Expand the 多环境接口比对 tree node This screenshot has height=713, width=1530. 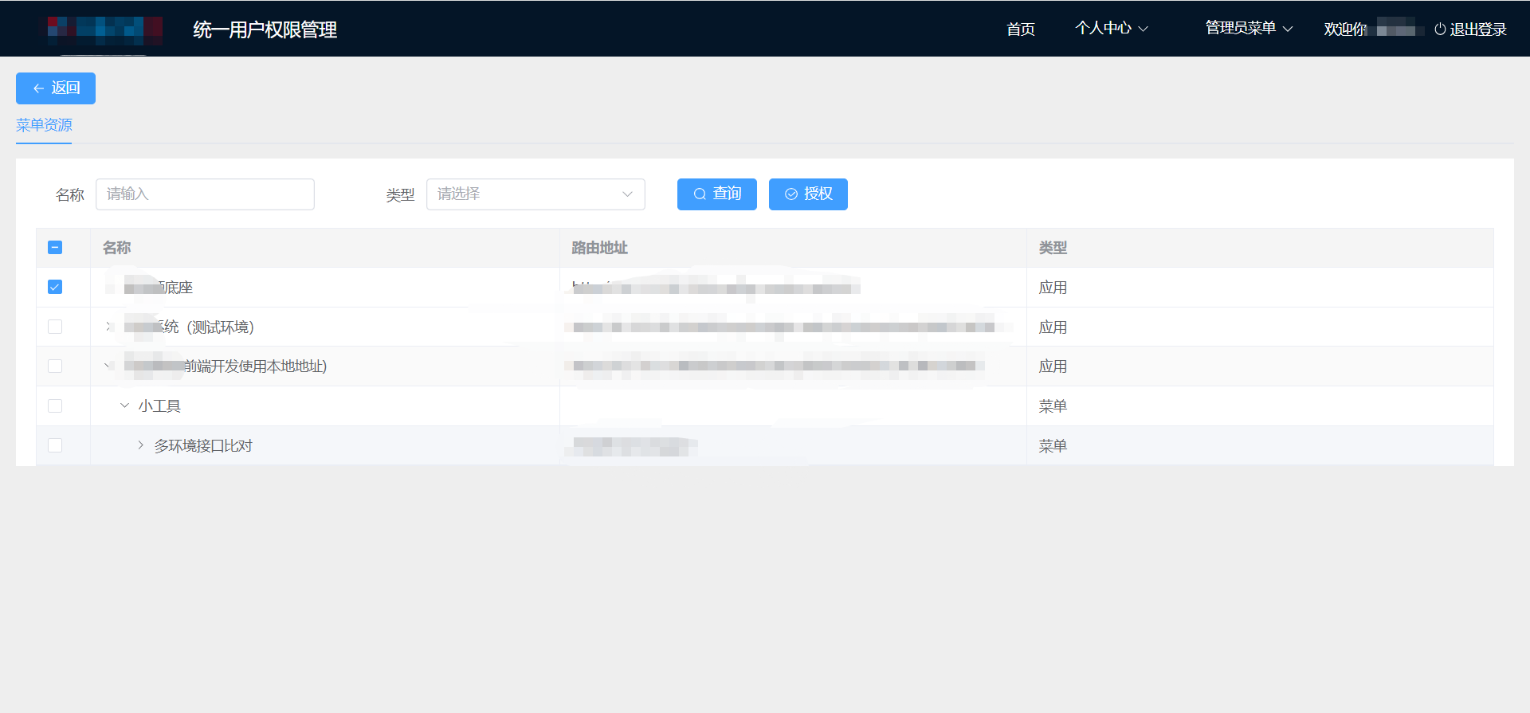140,445
